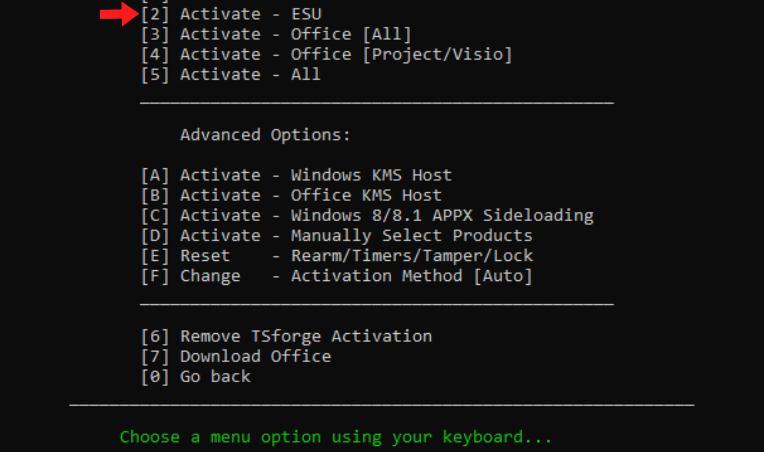This screenshot has height=452, width=764.
Task: Click the red arrow pointing at option 2
Action: coord(119,14)
